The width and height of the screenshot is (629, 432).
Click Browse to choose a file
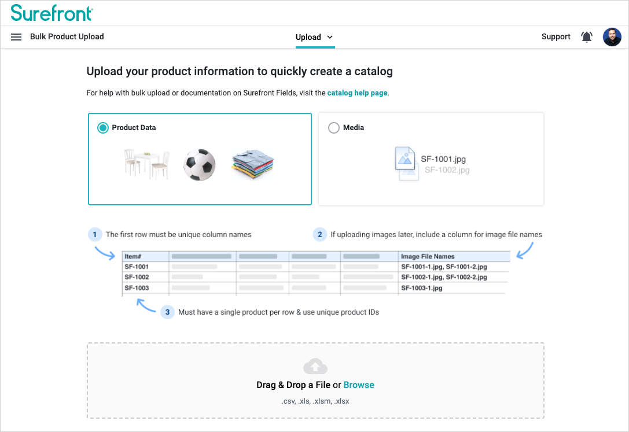click(x=359, y=385)
